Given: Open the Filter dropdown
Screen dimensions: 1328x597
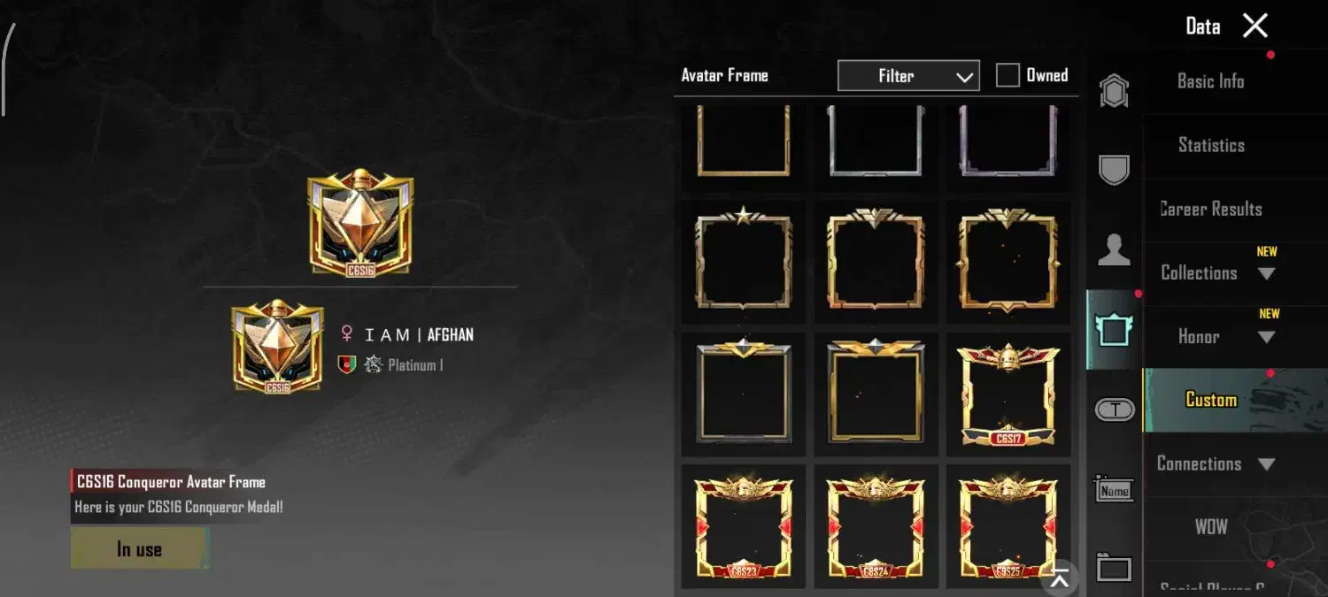Looking at the screenshot, I should pos(908,76).
